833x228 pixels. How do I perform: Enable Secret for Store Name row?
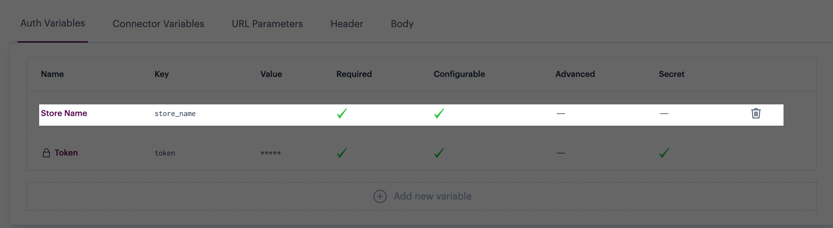coord(664,114)
